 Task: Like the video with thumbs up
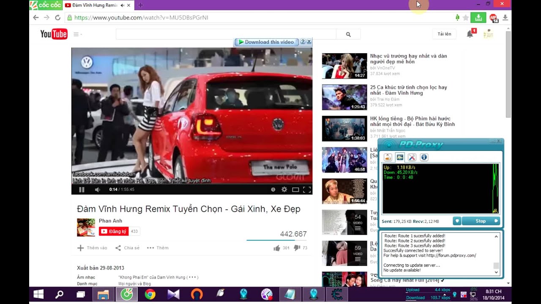pos(277,248)
